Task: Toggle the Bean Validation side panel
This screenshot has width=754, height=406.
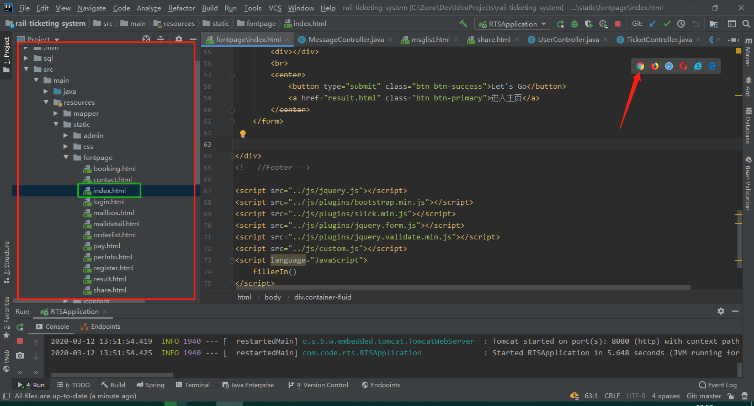Action: click(748, 183)
